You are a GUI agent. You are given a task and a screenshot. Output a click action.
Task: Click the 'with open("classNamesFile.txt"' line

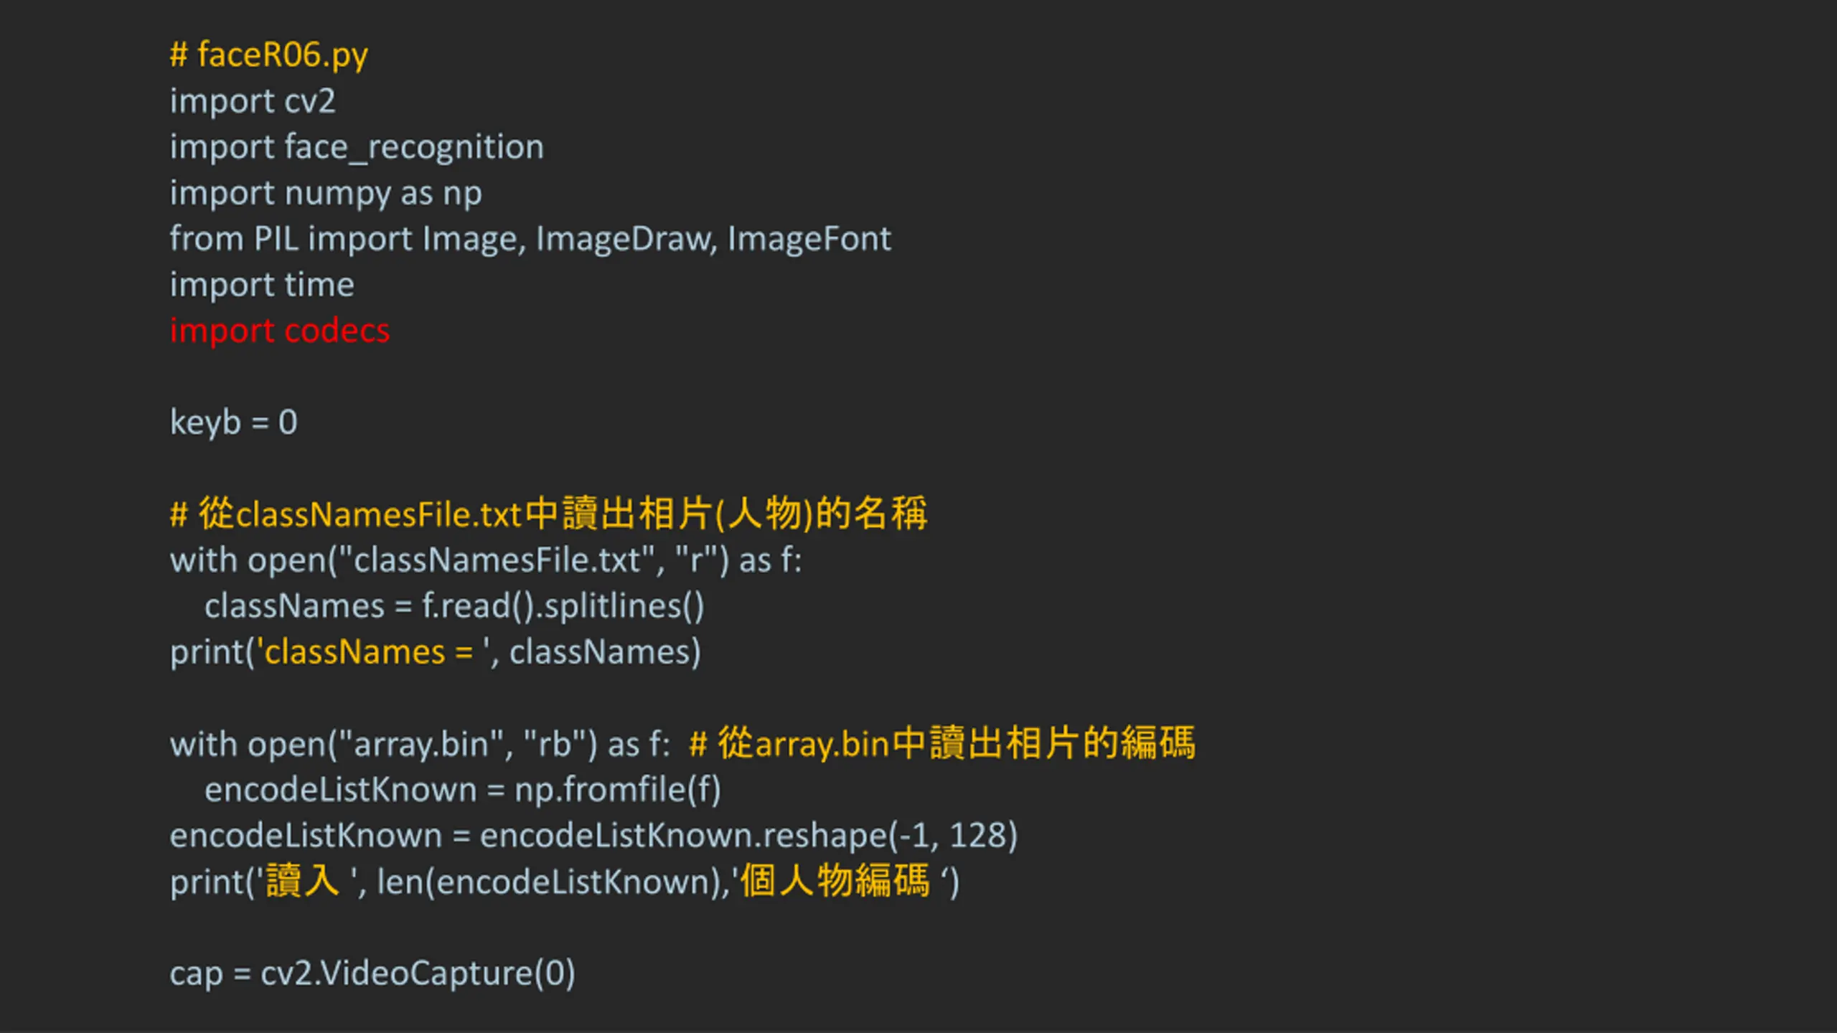[x=486, y=560]
